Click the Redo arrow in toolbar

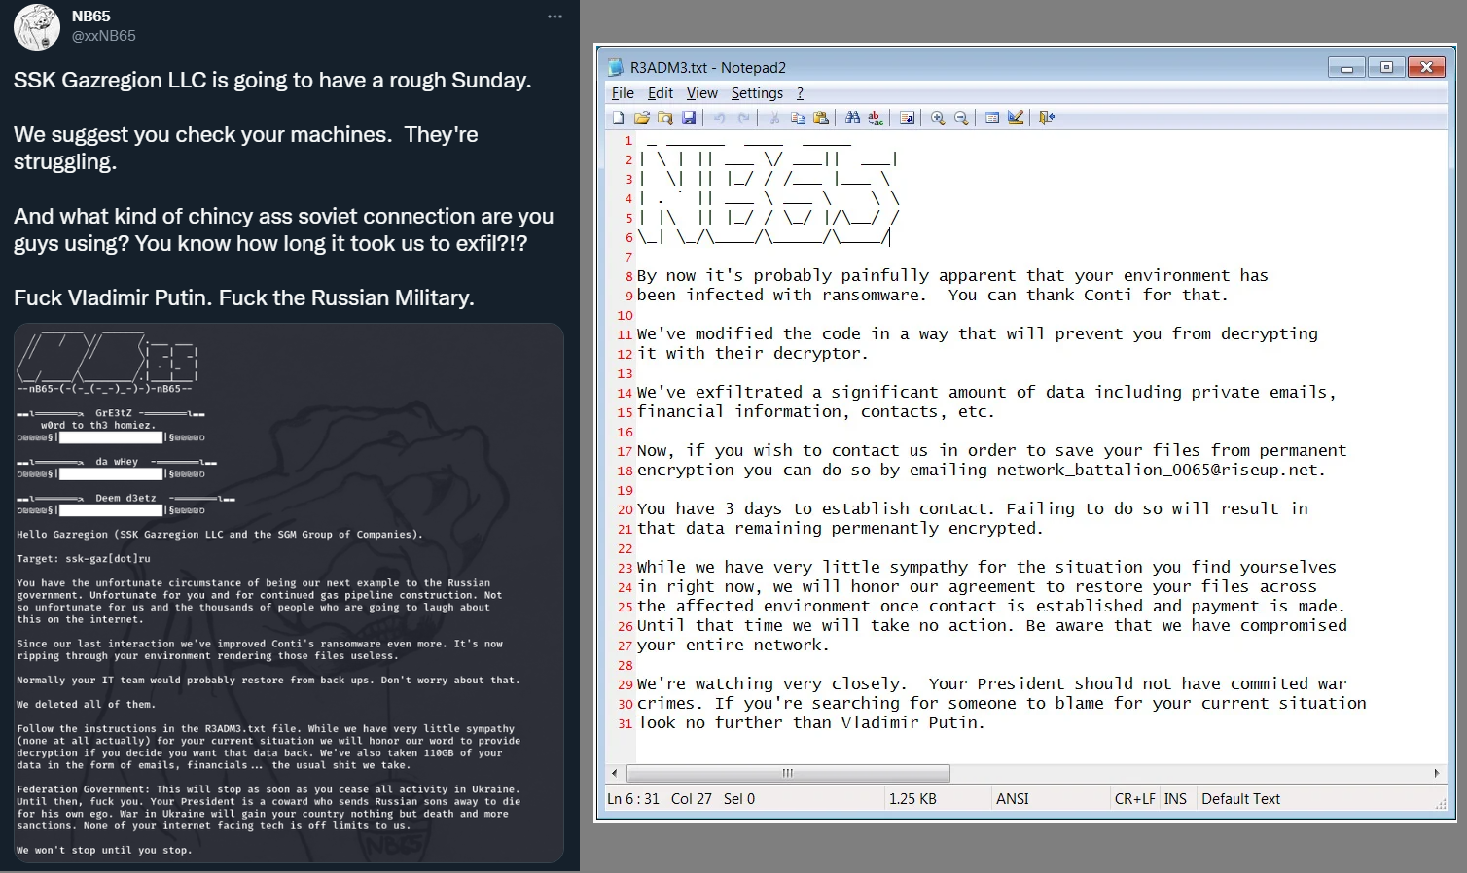coord(743,118)
